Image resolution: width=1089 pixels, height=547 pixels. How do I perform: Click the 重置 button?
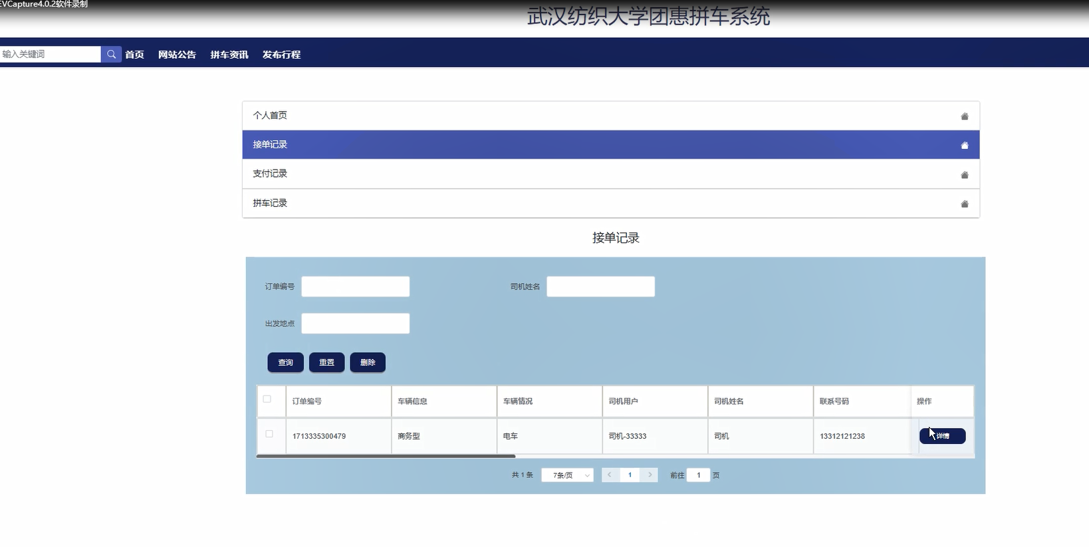click(326, 362)
